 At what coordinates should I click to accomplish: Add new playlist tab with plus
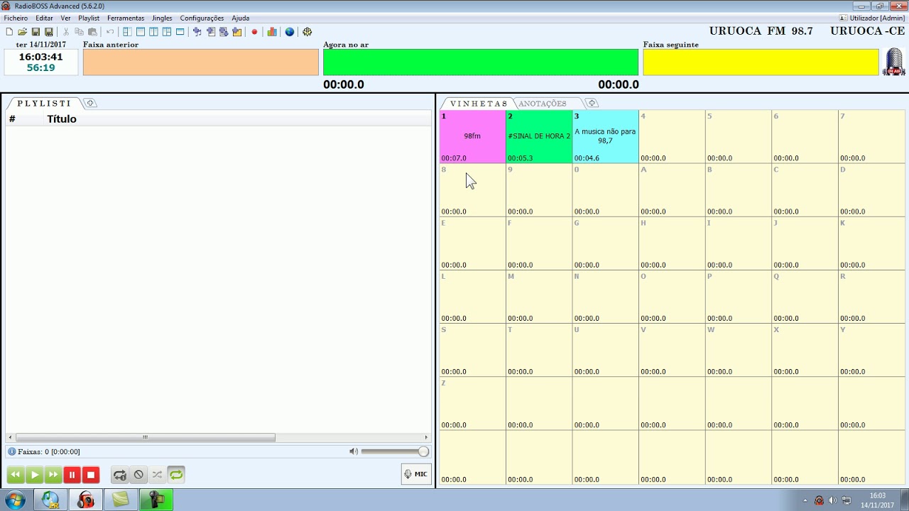click(90, 104)
